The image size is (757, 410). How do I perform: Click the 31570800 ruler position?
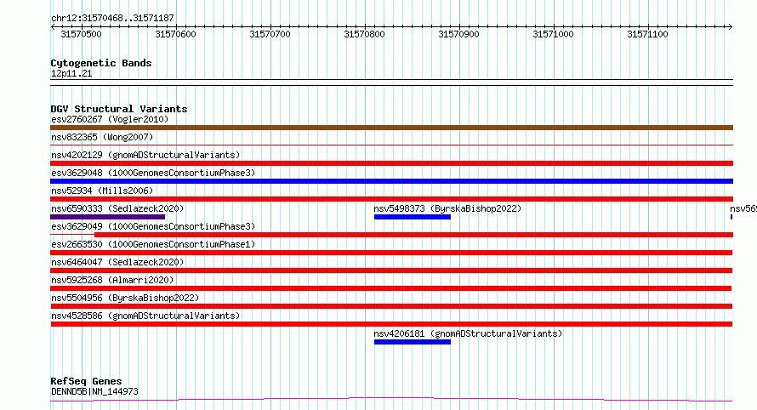(365, 34)
